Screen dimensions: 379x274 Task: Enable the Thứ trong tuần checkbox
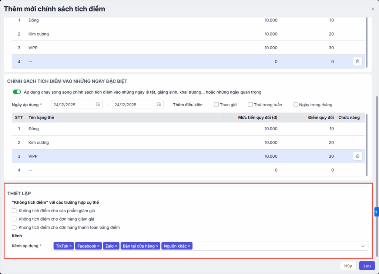[x=251, y=105]
